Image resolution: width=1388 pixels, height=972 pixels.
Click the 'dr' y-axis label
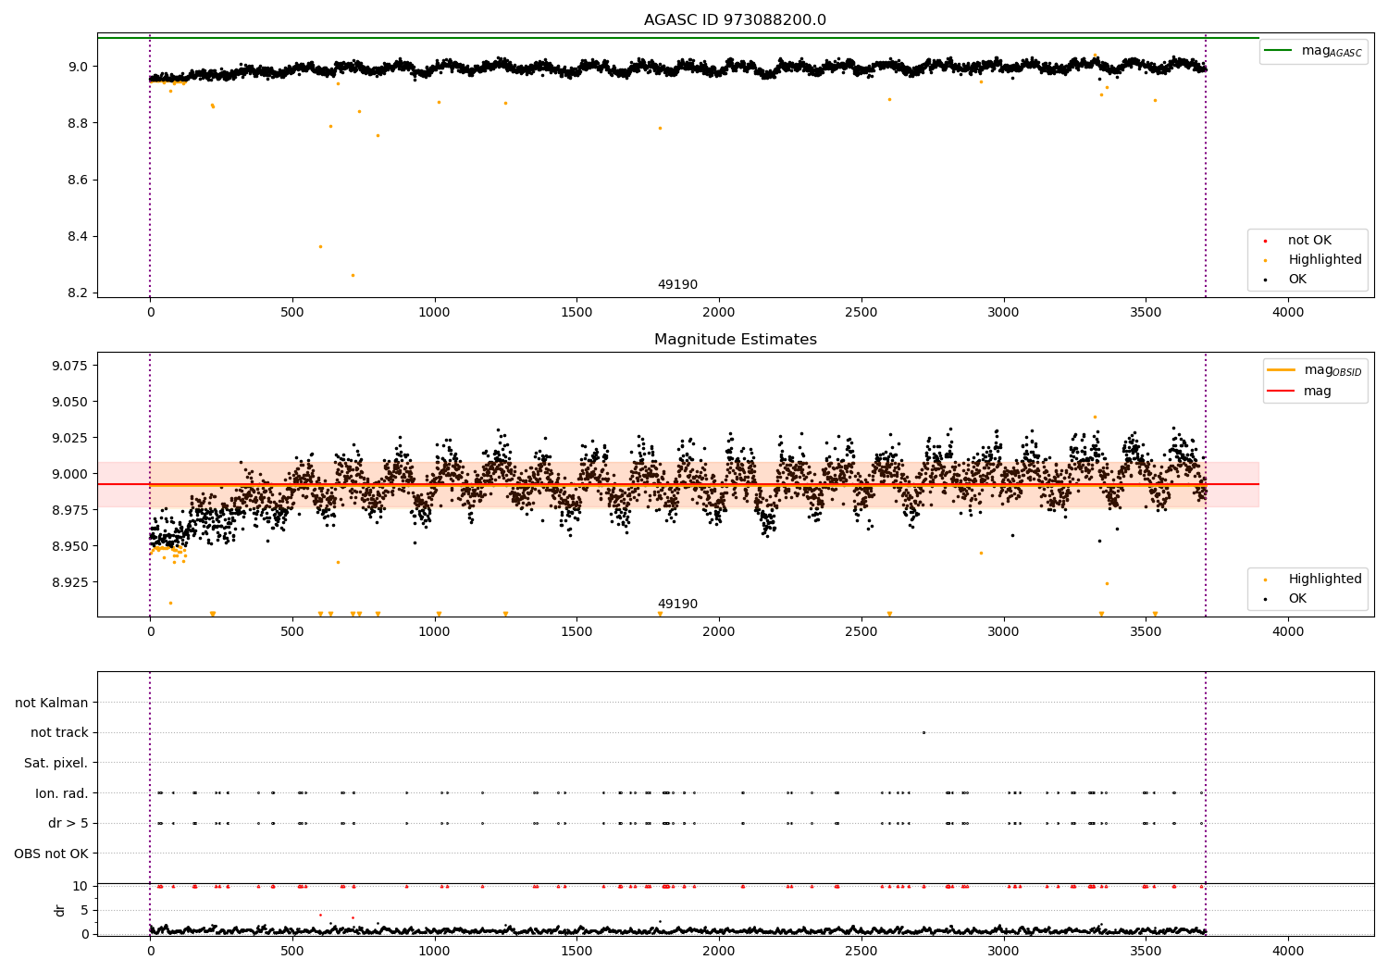[60, 910]
